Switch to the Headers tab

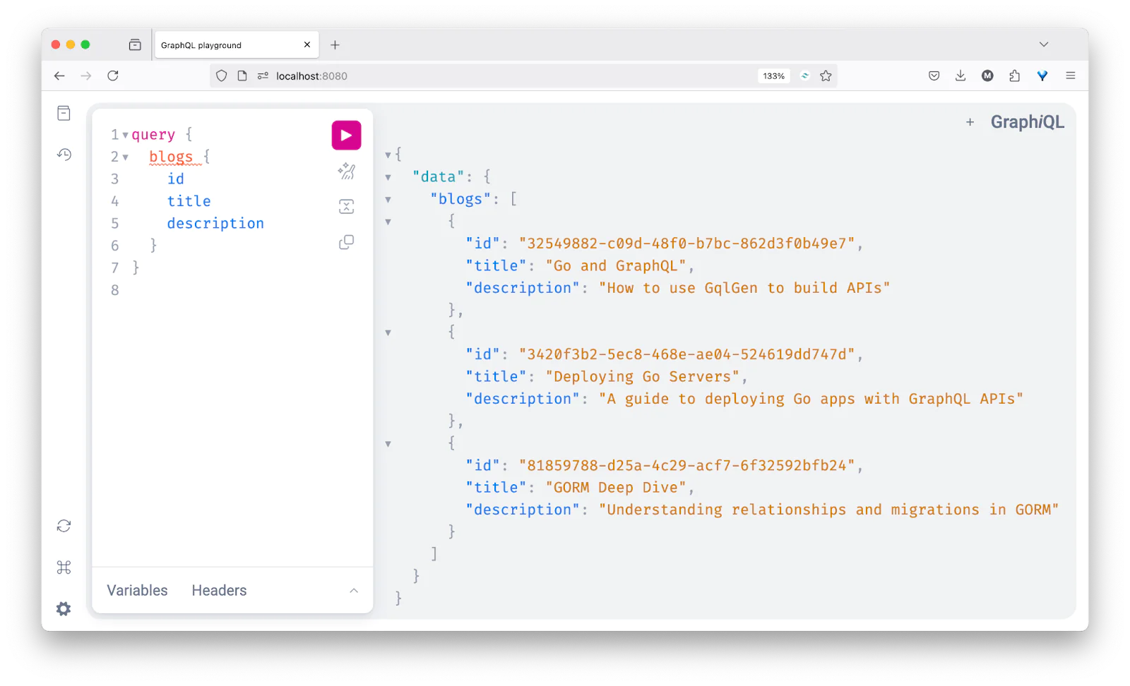click(219, 590)
